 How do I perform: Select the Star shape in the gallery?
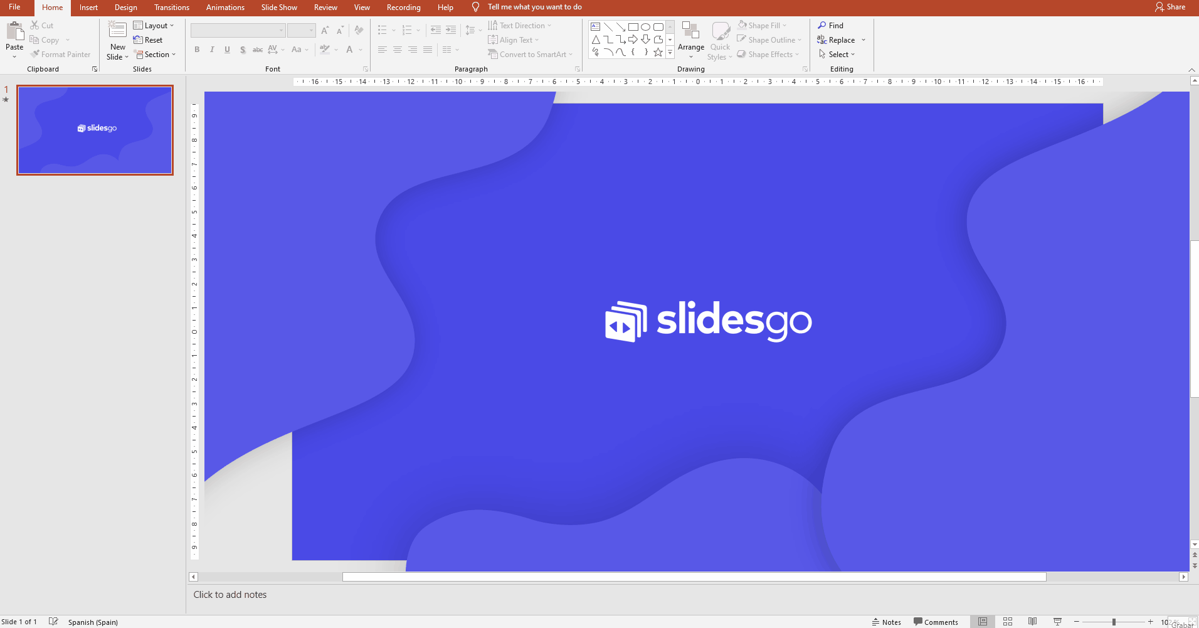click(658, 53)
